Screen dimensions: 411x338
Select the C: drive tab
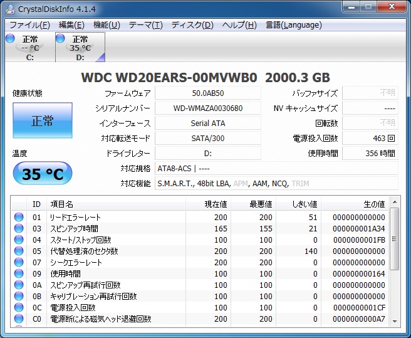coord(30,47)
